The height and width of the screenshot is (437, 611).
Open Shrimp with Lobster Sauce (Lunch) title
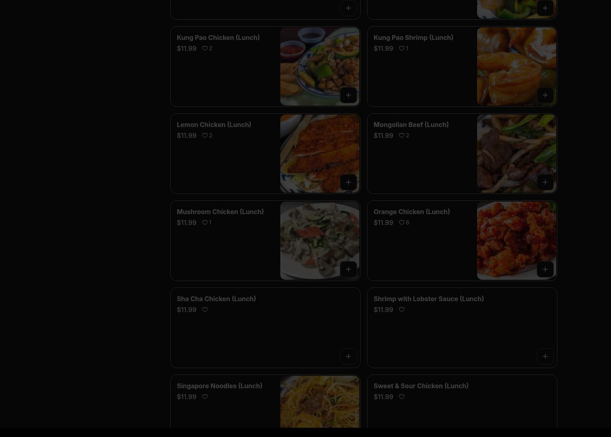tap(428, 299)
